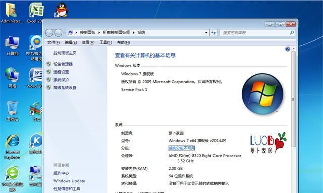Expand the arrow before 控制面板 breadcrumb
Viewport: 323px width, 193px height.
point(76,32)
